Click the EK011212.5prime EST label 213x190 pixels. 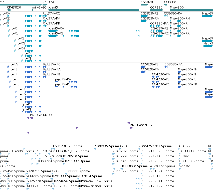click(192, 151)
